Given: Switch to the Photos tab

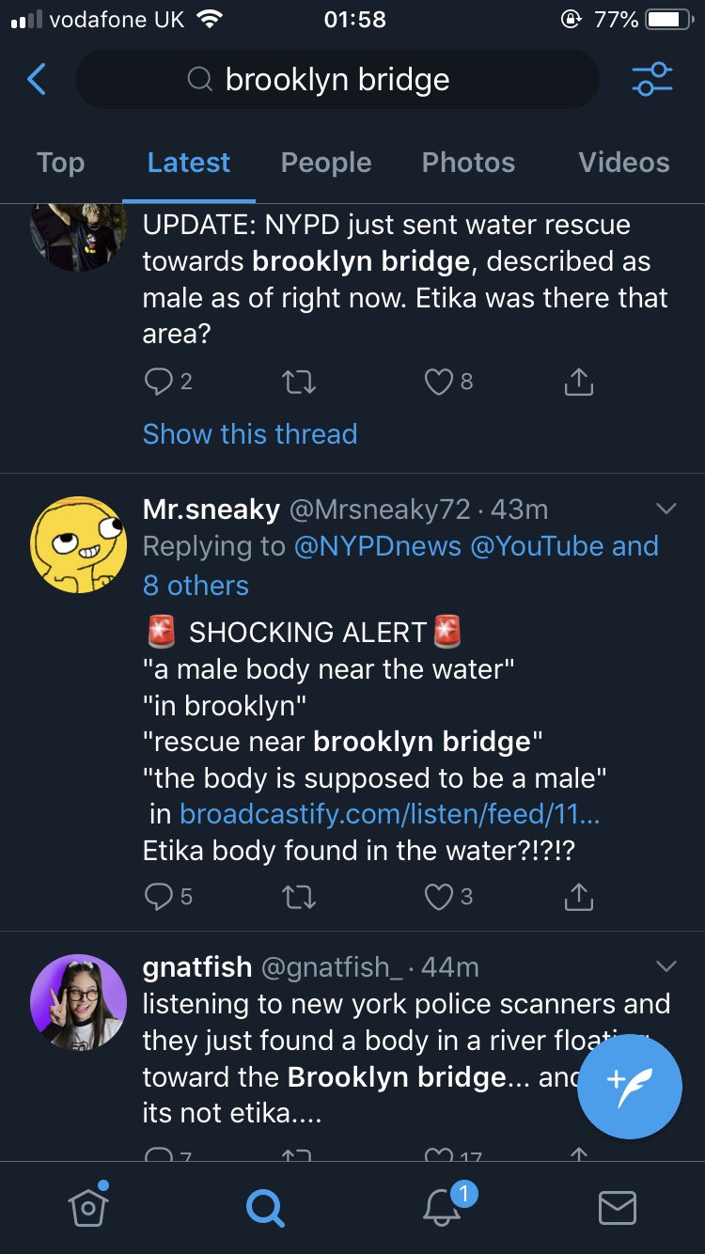Looking at the screenshot, I should click(x=468, y=162).
